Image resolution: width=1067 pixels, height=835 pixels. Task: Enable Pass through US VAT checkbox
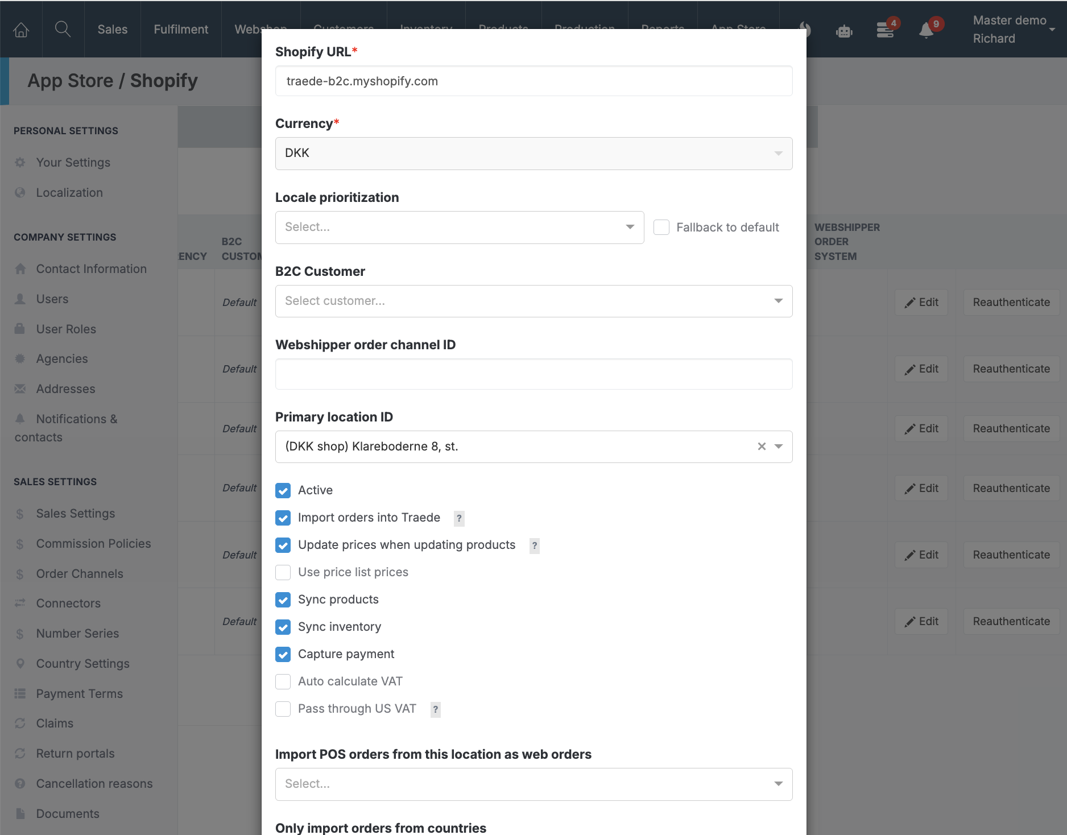coord(283,709)
